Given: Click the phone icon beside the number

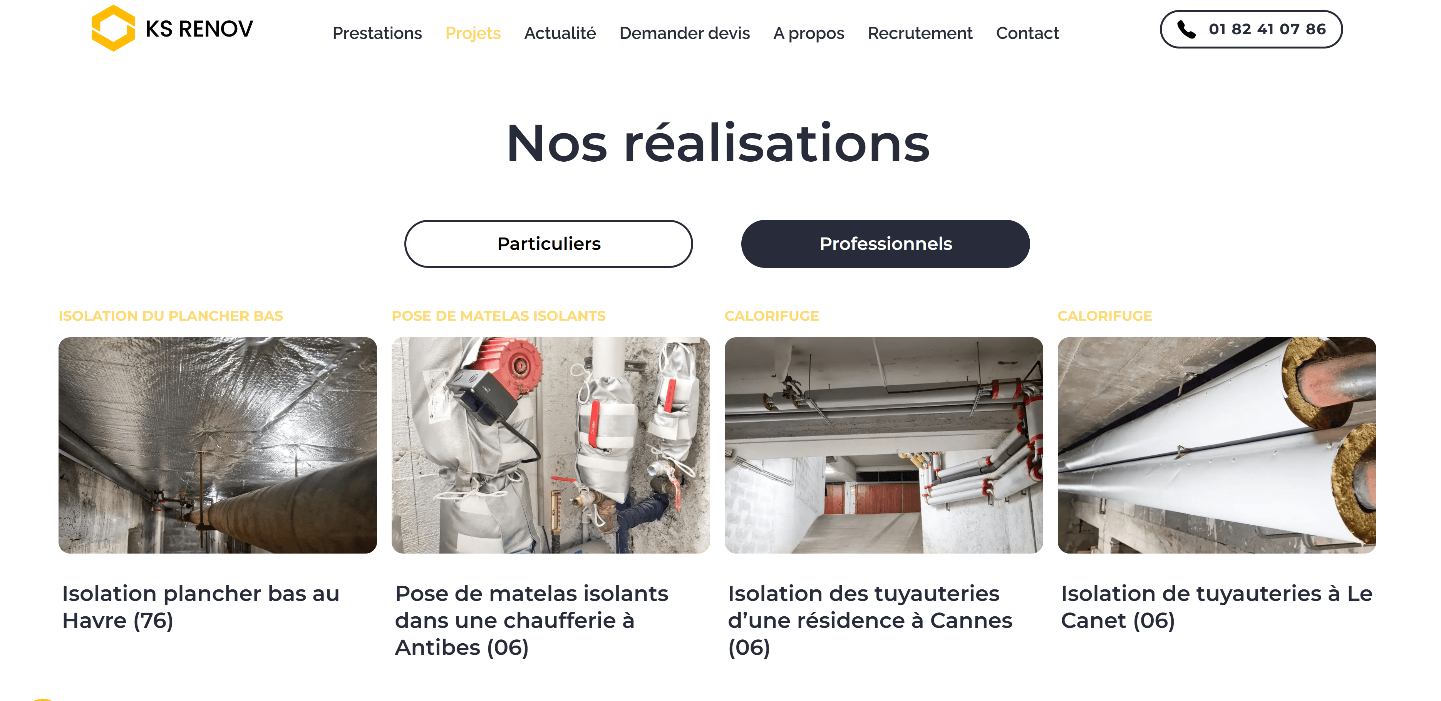Looking at the screenshot, I should click(1186, 29).
